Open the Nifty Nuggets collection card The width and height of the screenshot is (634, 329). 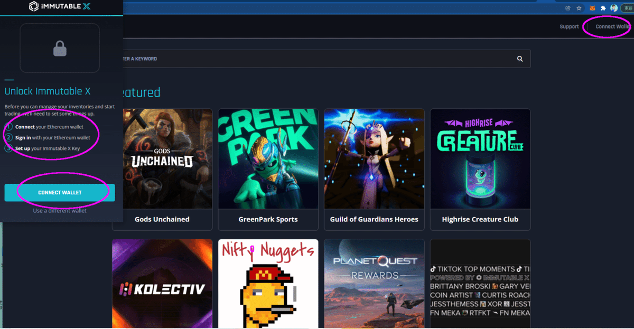(268, 284)
